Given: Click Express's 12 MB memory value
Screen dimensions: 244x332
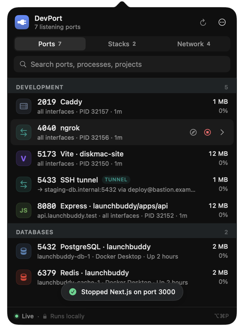Looking at the screenshot, I should [x=218, y=206].
